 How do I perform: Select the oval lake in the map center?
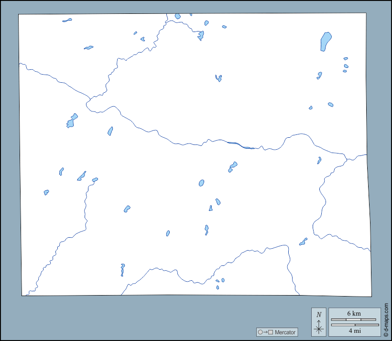201,183
